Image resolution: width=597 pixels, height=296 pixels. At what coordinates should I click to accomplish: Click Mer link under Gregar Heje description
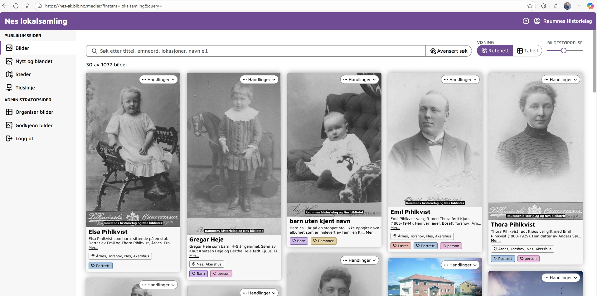click(x=194, y=256)
